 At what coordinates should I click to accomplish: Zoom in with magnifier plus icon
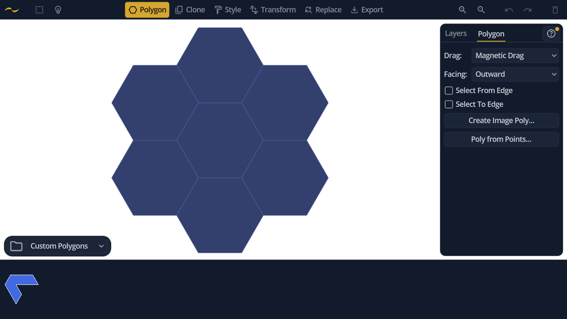[x=462, y=10]
